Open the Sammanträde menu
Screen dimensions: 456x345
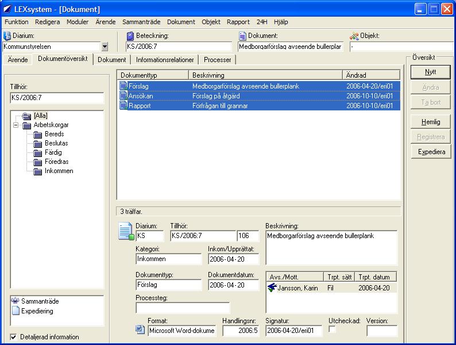tap(141, 22)
